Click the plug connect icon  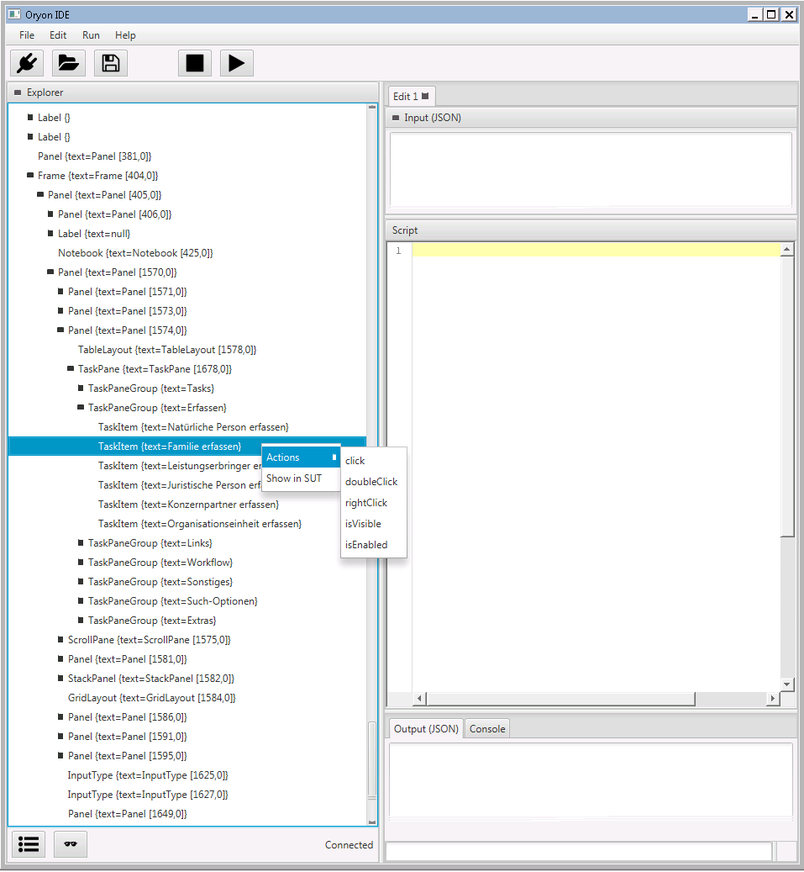(x=26, y=63)
